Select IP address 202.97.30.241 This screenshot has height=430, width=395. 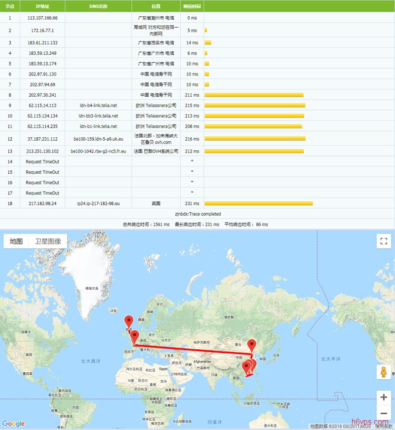pos(42,95)
